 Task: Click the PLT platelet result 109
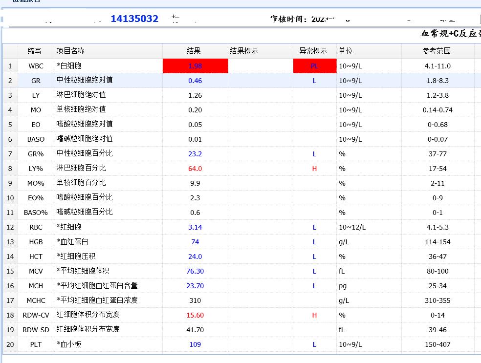[x=195, y=344]
